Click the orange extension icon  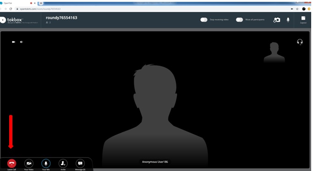pos(309,9)
